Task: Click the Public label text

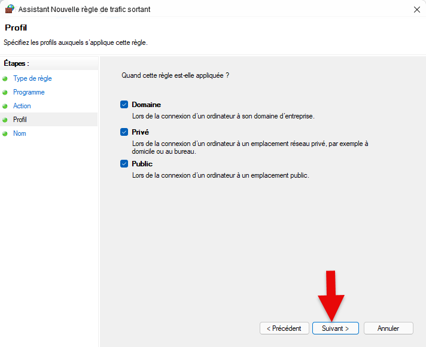Action: [142, 164]
